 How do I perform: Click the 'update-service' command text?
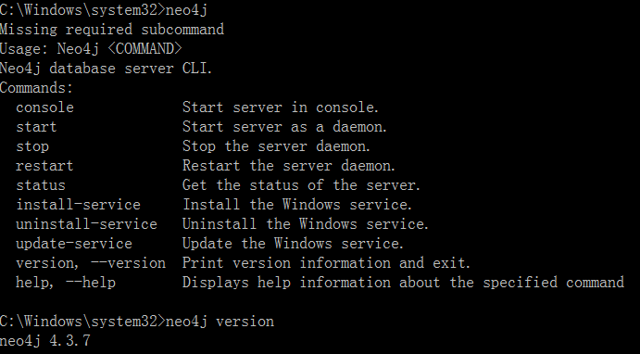tap(74, 244)
